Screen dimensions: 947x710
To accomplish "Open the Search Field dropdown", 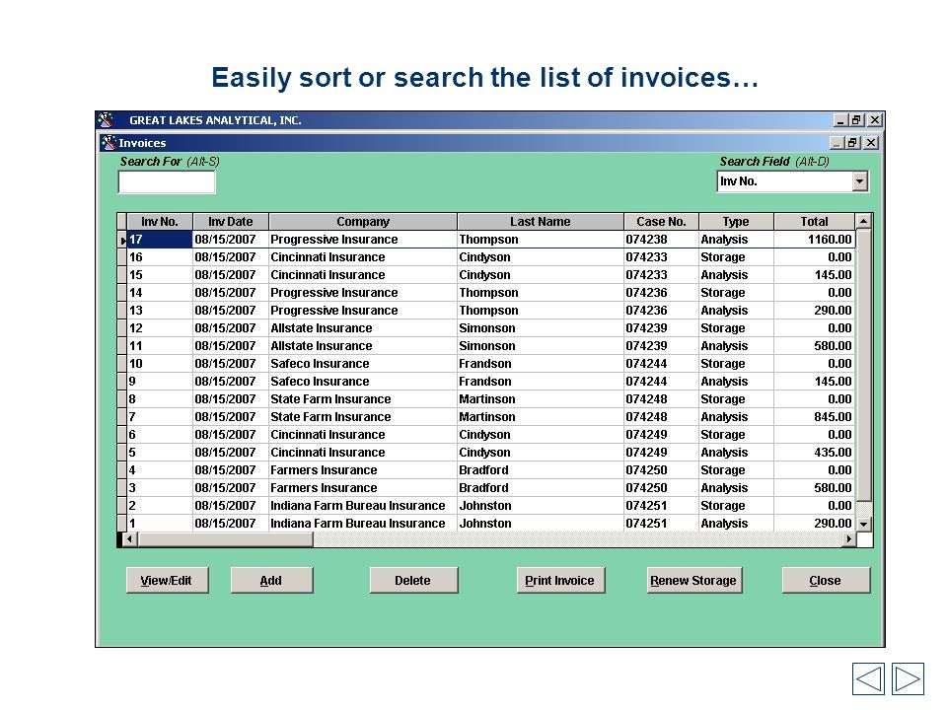I will [859, 181].
